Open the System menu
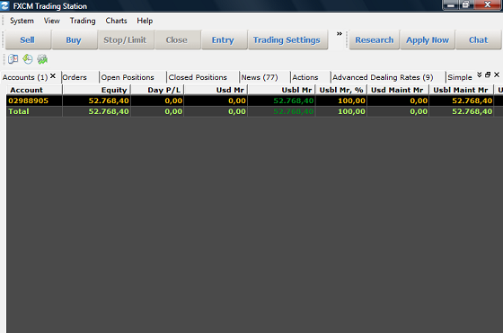This screenshot has height=333, width=503. [22, 21]
